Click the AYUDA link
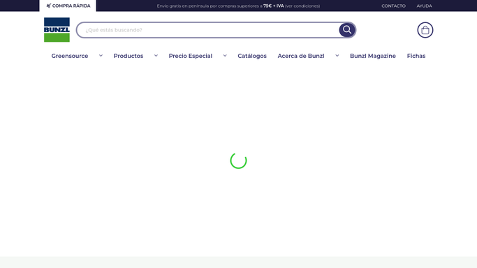477x268 pixels. click(x=424, y=6)
